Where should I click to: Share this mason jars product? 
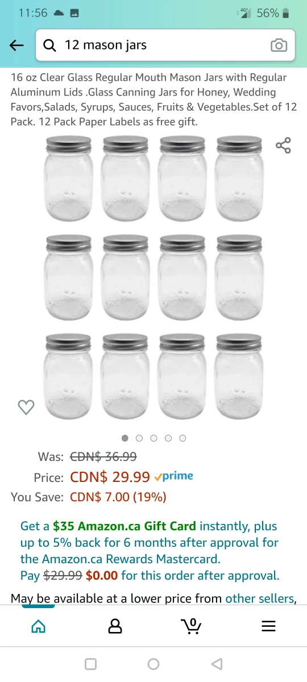[283, 145]
